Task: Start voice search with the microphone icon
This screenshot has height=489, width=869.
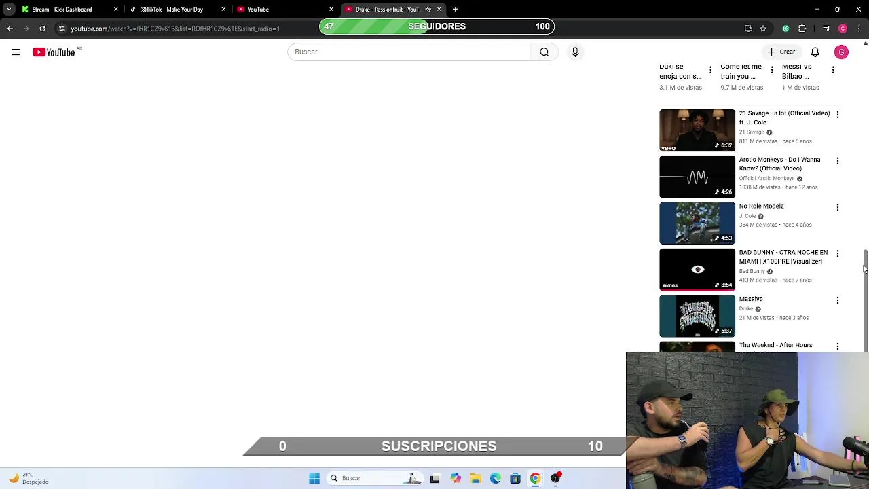Action: coord(575,52)
